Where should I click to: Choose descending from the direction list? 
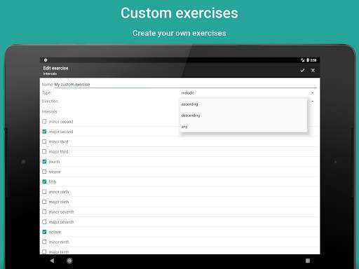point(243,116)
